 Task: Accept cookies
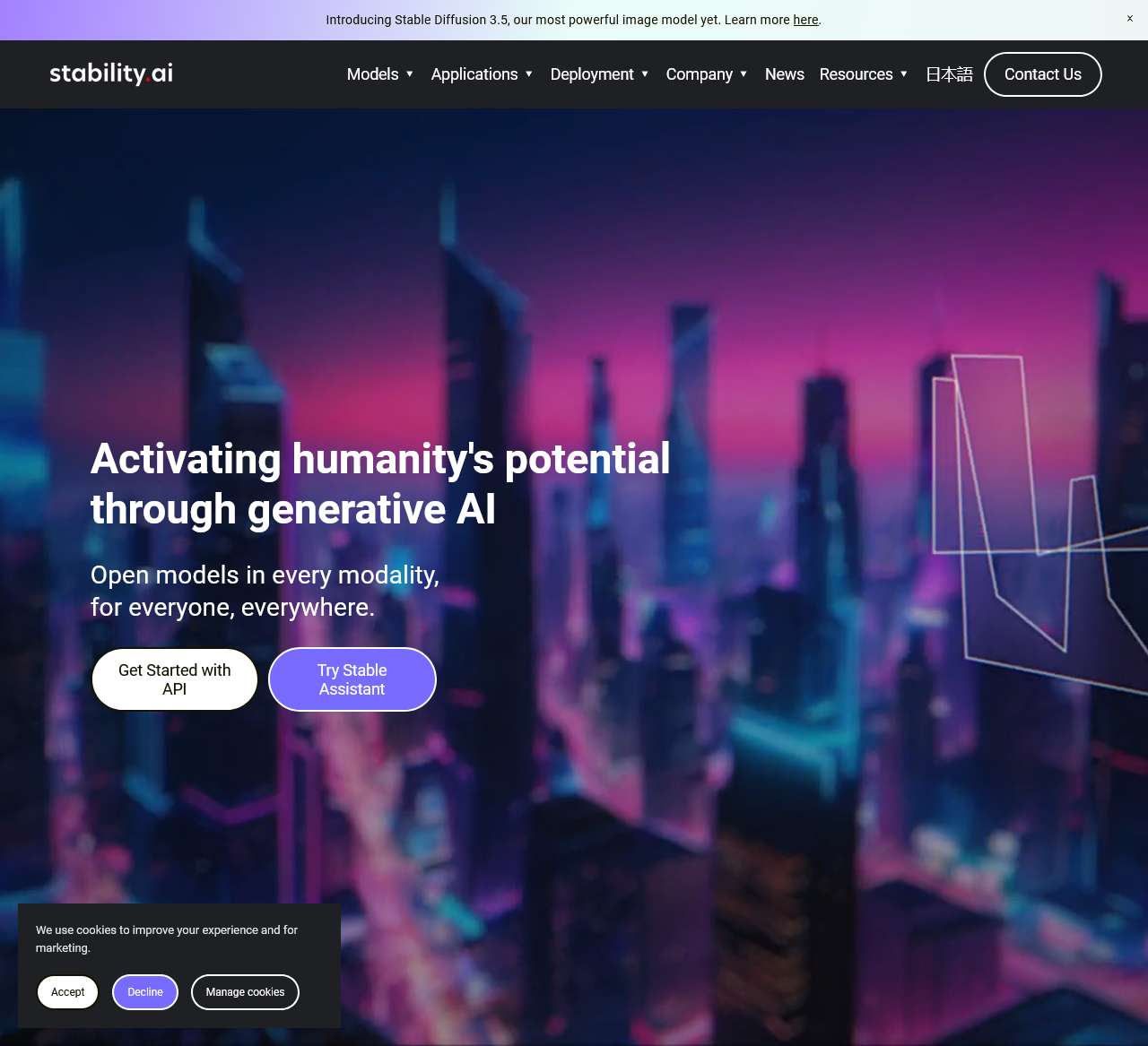point(67,992)
